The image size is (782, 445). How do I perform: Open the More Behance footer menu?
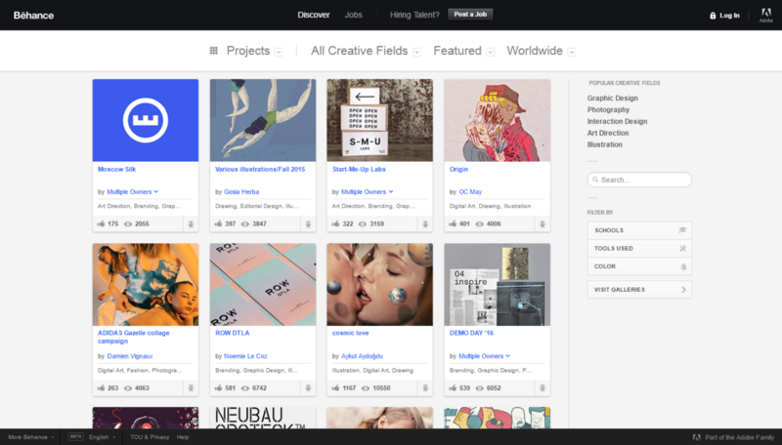(x=31, y=437)
